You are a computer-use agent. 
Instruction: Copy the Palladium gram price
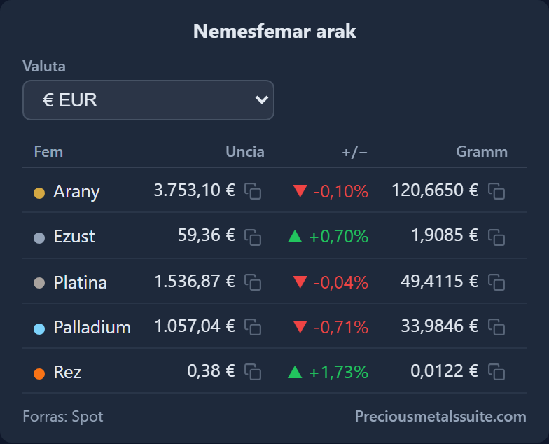(x=496, y=327)
